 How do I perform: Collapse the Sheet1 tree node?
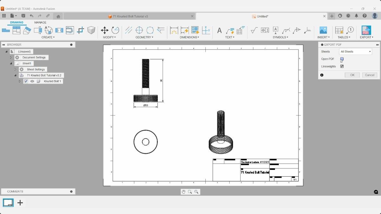click(x=11, y=63)
